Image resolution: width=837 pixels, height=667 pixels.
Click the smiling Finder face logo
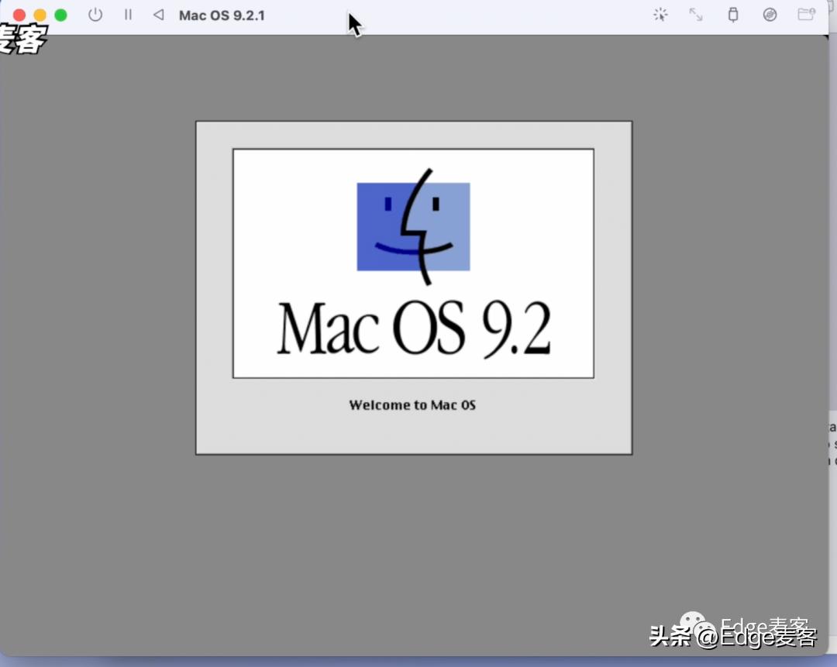click(x=412, y=226)
